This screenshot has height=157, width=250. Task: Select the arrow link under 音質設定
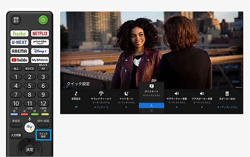coord(76,107)
